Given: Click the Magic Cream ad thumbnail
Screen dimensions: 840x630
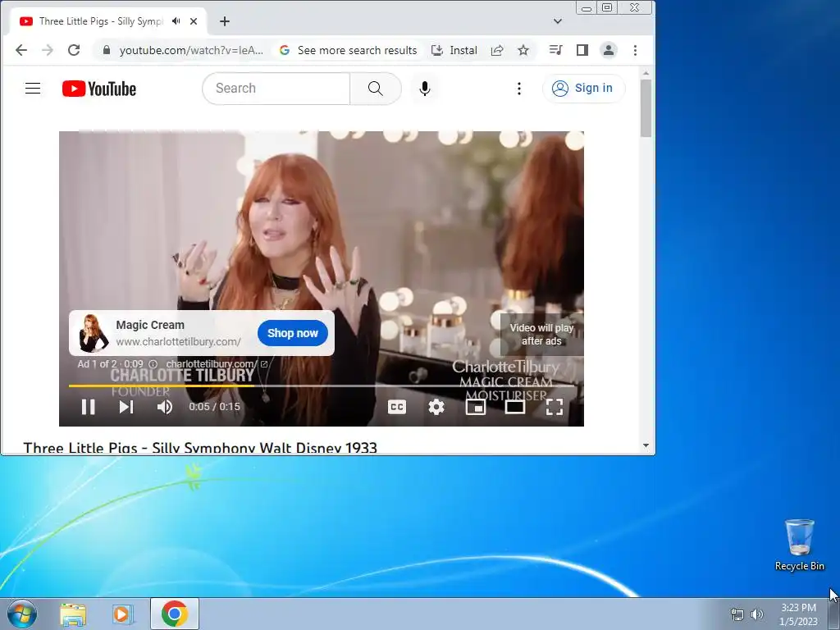Looking at the screenshot, I should click(94, 333).
